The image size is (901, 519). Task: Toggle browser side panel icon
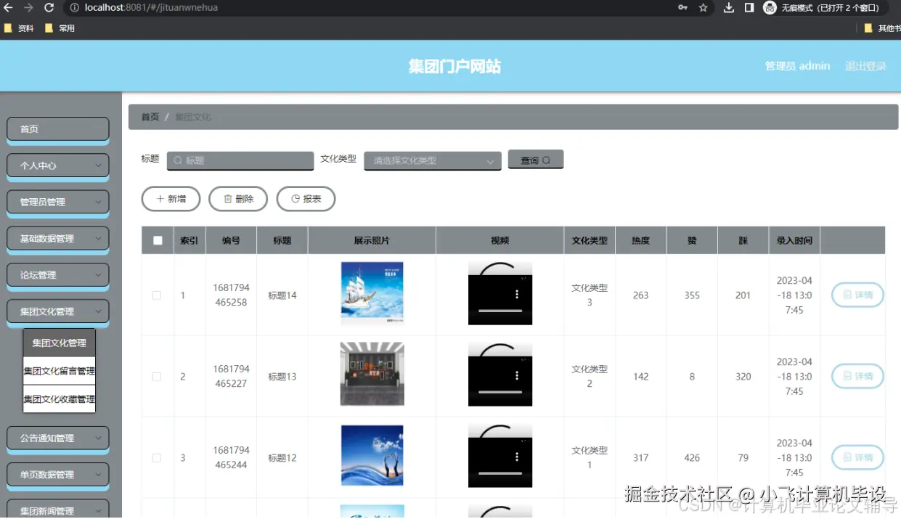click(749, 7)
